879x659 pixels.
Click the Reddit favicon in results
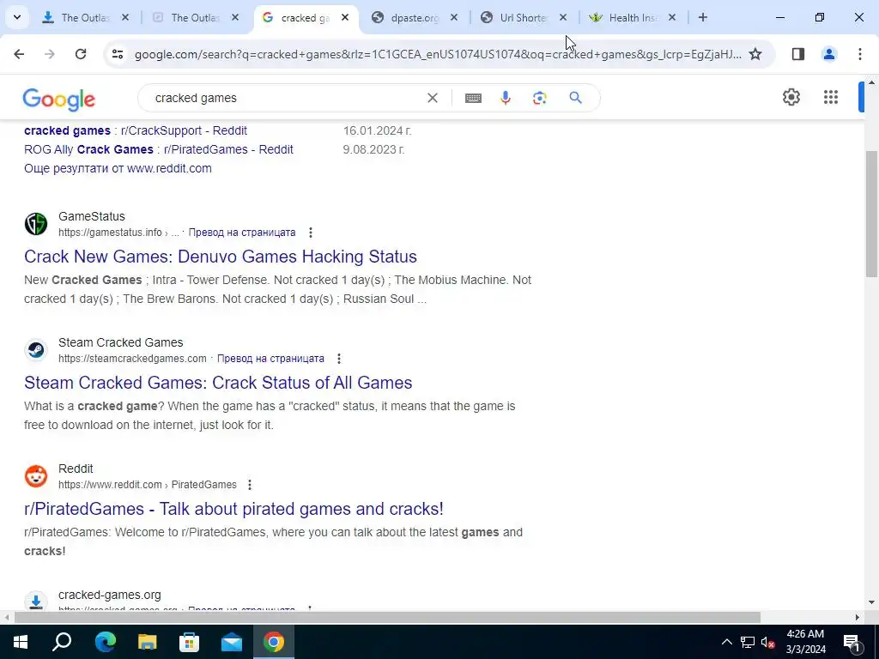(36, 476)
